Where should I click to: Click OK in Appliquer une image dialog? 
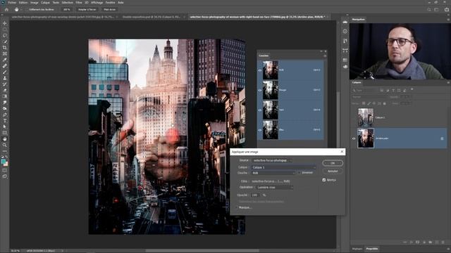click(x=333, y=163)
